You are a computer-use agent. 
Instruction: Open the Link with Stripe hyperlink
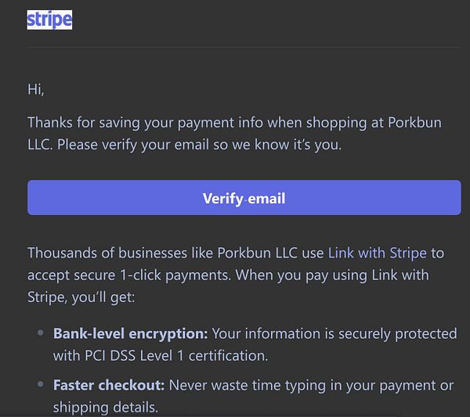377,253
